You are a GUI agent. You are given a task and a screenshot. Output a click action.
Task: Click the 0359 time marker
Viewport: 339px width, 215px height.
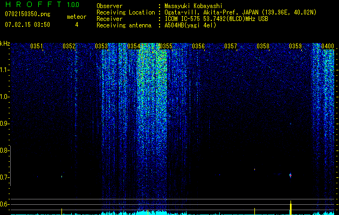[295, 46]
